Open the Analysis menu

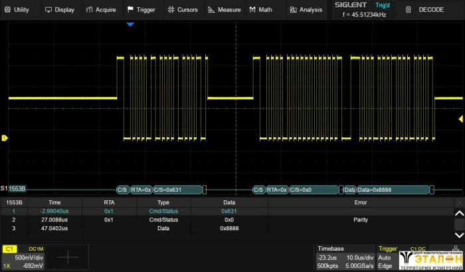[306, 10]
